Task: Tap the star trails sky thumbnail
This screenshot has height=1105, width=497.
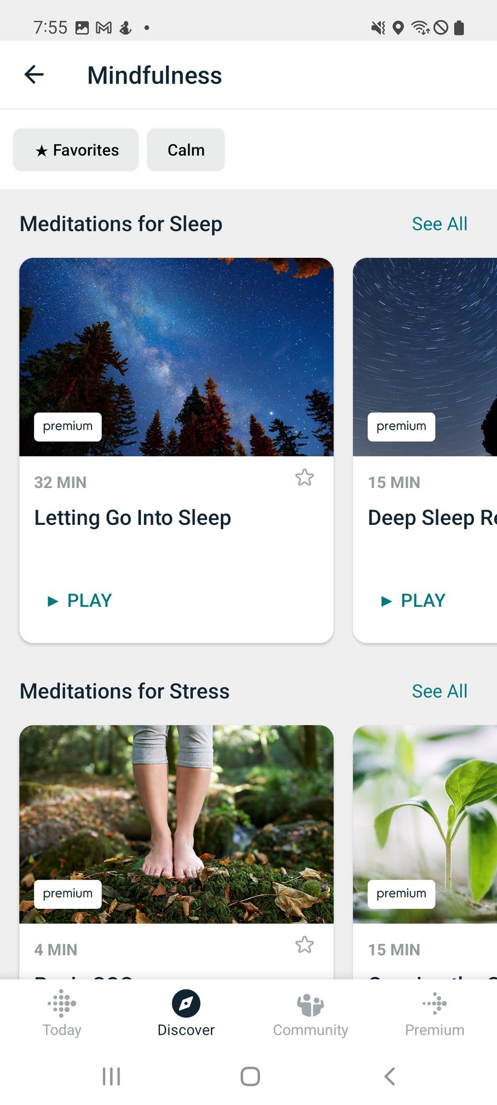Action: [x=425, y=357]
